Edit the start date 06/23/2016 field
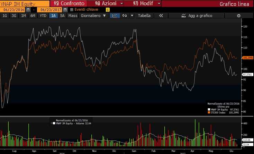Screen dimensions: 254x154 pyautogui.click(x=13, y=10)
